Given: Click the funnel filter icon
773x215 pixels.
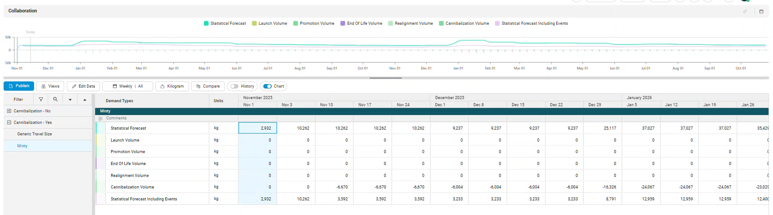Looking at the screenshot, I should click(x=41, y=100).
